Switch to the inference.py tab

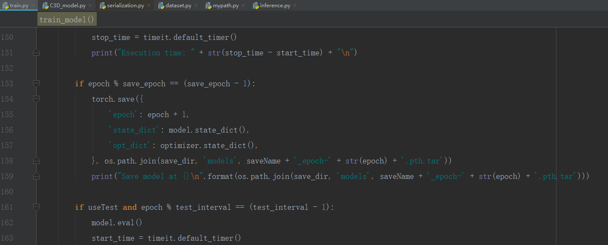[275, 6]
